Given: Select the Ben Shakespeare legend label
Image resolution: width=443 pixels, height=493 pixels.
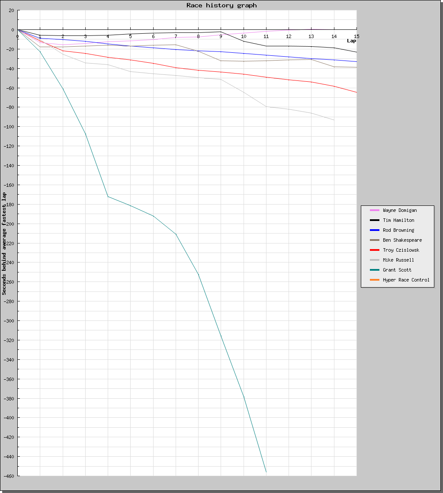Looking at the screenshot, I should point(402,240).
